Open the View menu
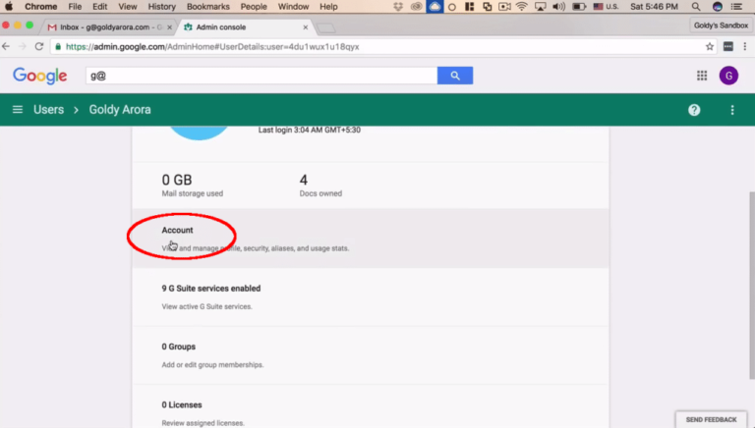 pyautogui.click(x=128, y=7)
